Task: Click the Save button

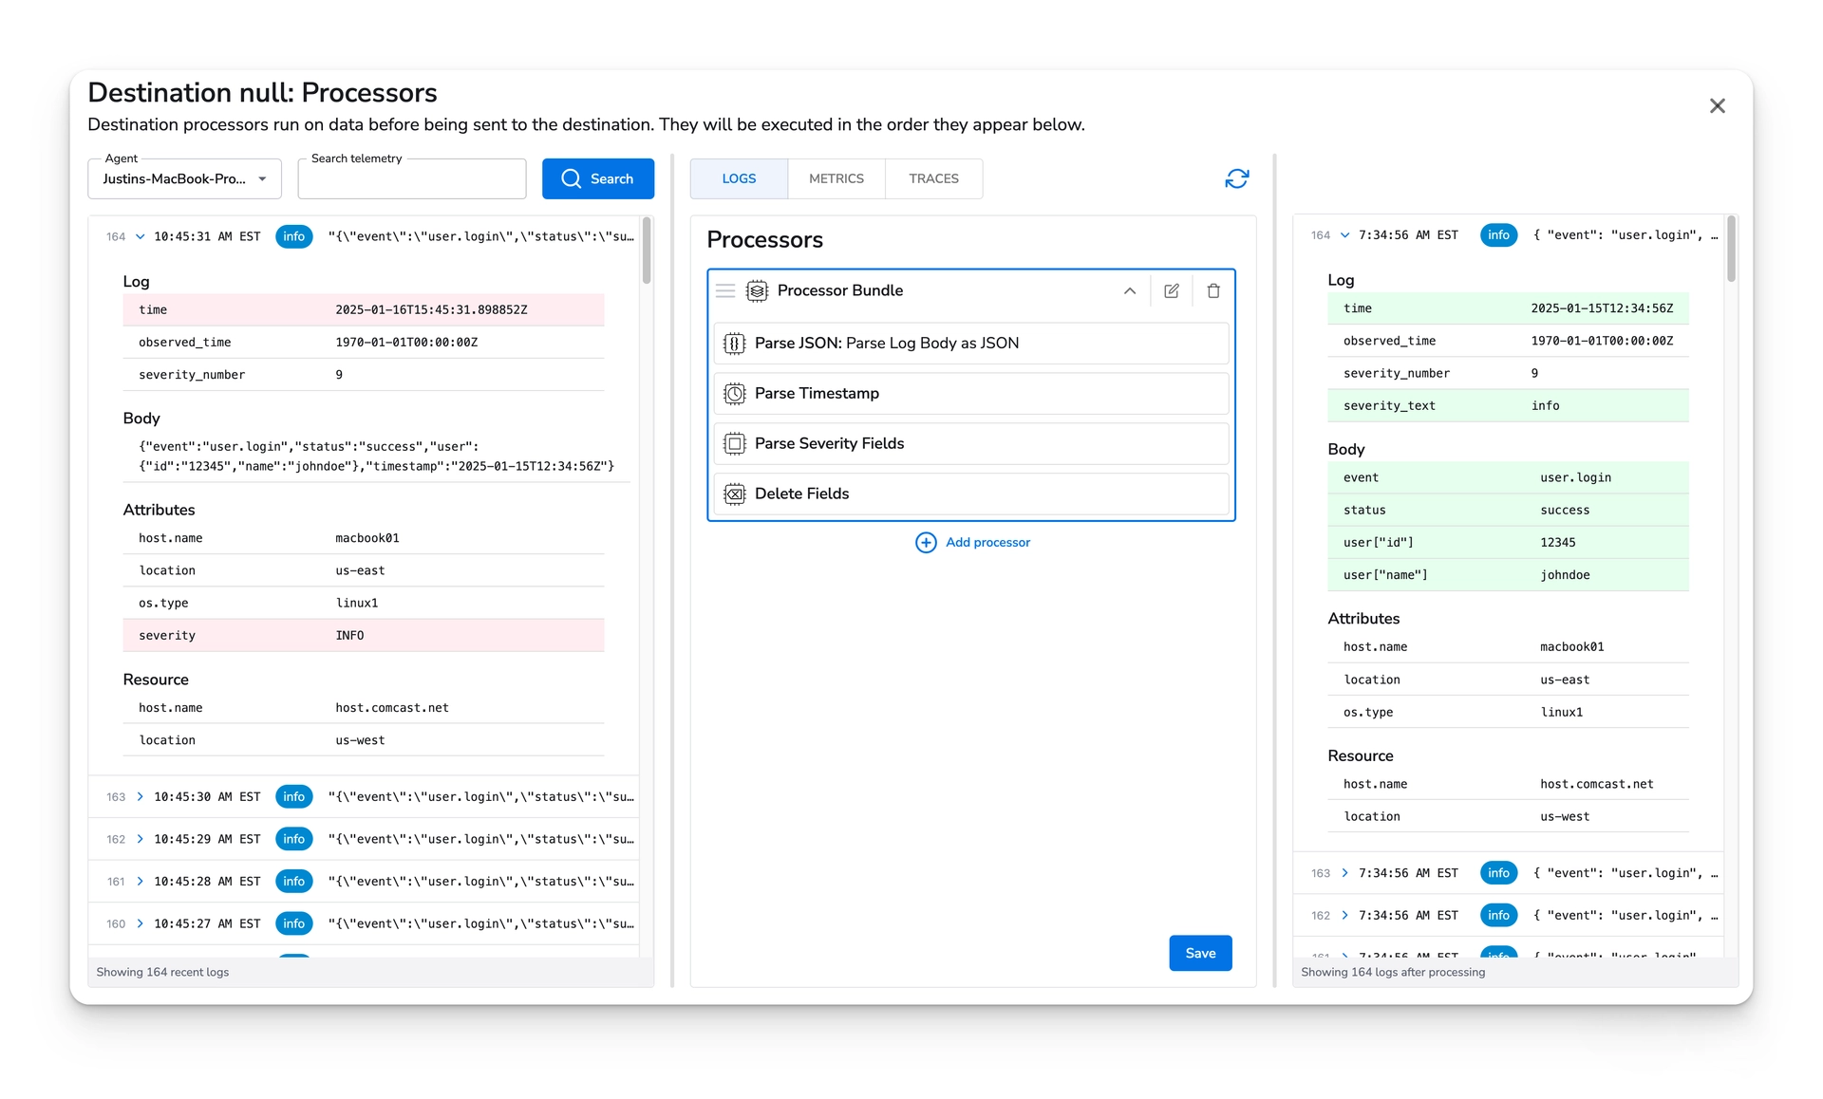Action: pos(1200,953)
